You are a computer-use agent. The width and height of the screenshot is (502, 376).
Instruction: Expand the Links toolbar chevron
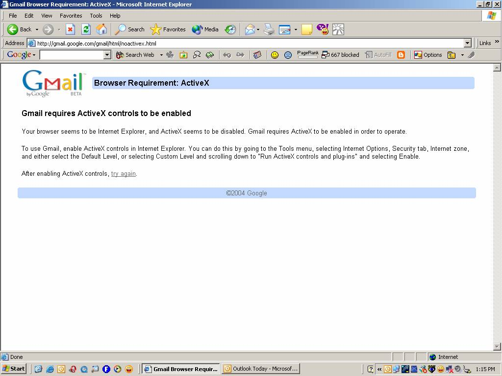point(497,42)
